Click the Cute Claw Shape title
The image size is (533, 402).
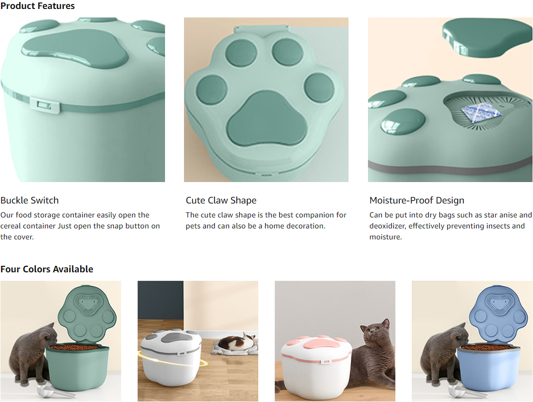pos(221,201)
